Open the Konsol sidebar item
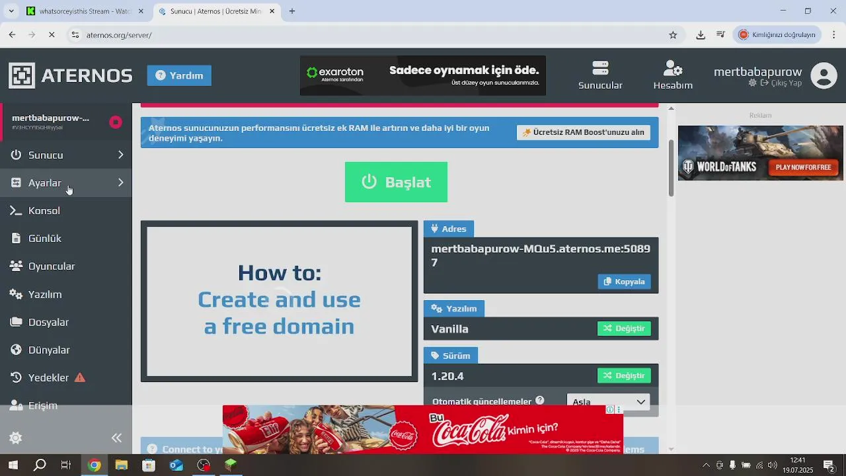The image size is (846, 476). [x=66, y=210]
